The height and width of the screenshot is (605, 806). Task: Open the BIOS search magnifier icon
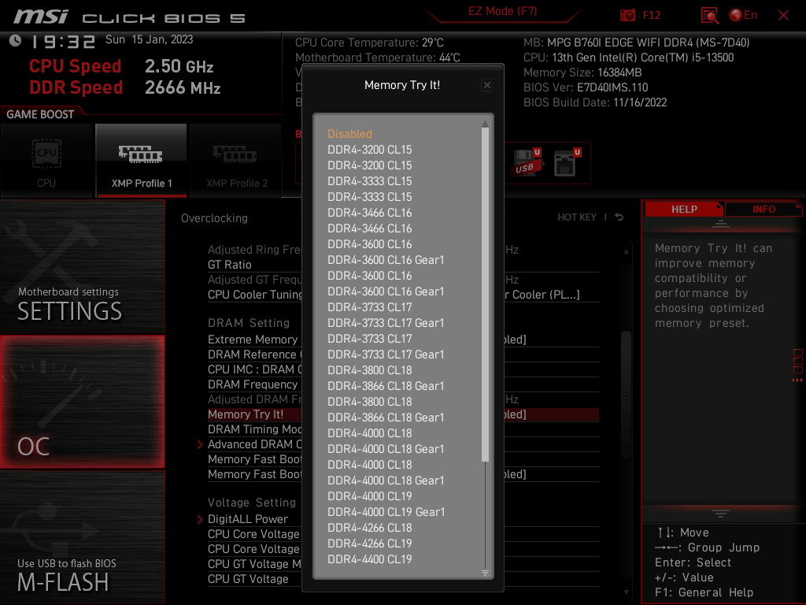(709, 16)
